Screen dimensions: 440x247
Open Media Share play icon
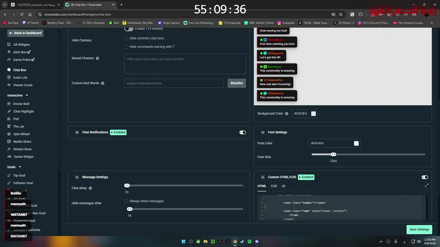tap(9, 142)
